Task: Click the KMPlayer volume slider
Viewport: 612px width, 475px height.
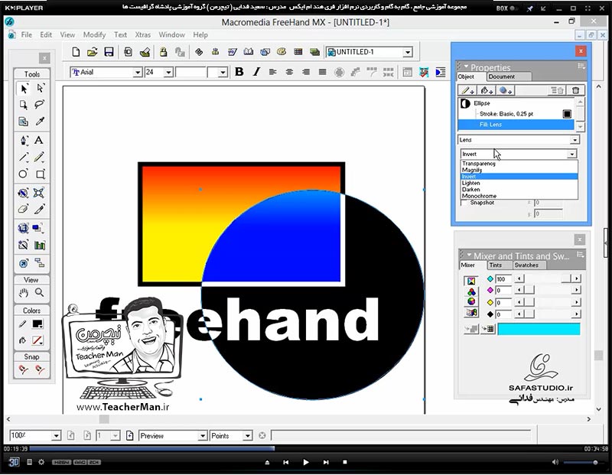Action: [582, 462]
